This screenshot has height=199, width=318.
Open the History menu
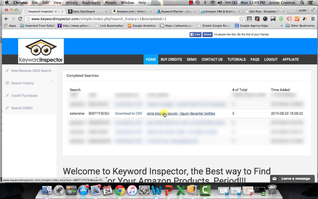pos(71,3)
